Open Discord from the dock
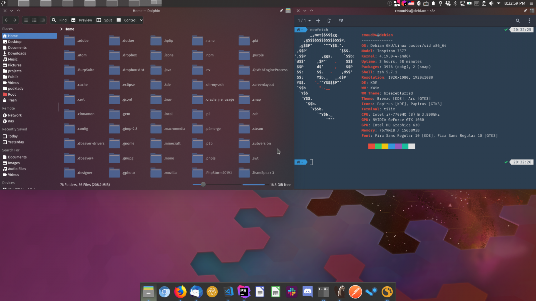The width and height of the screenshot is (536, 301). [x=308, y=292]
